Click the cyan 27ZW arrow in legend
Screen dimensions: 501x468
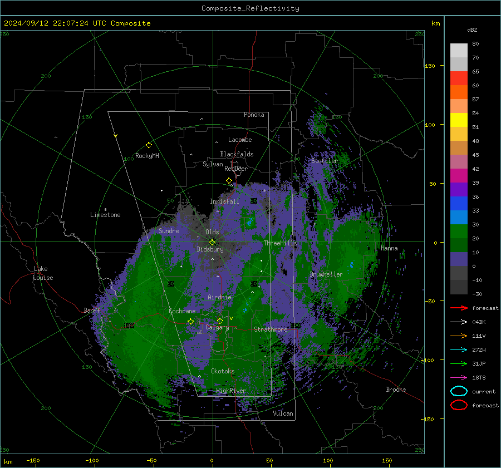click(x=459, y=350)
